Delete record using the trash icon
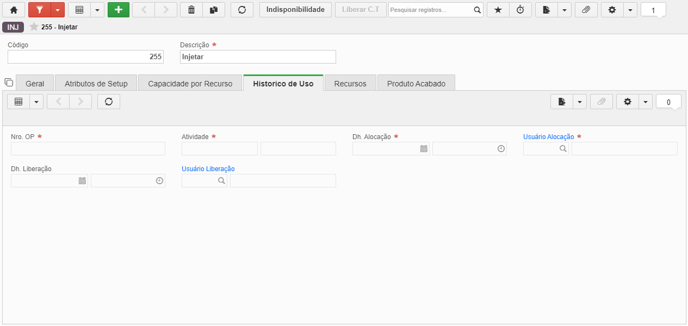Image resolution: width=688 pixels, height=326 pixels. pos(191,10)
